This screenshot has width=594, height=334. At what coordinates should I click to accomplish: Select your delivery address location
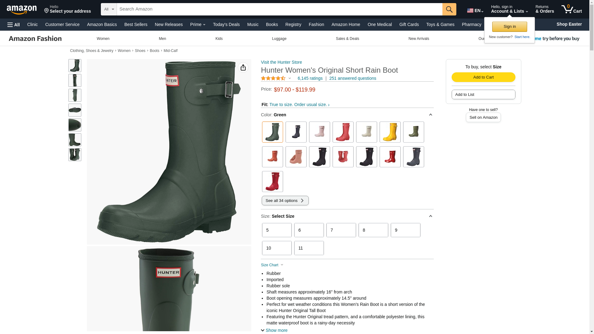67,9
